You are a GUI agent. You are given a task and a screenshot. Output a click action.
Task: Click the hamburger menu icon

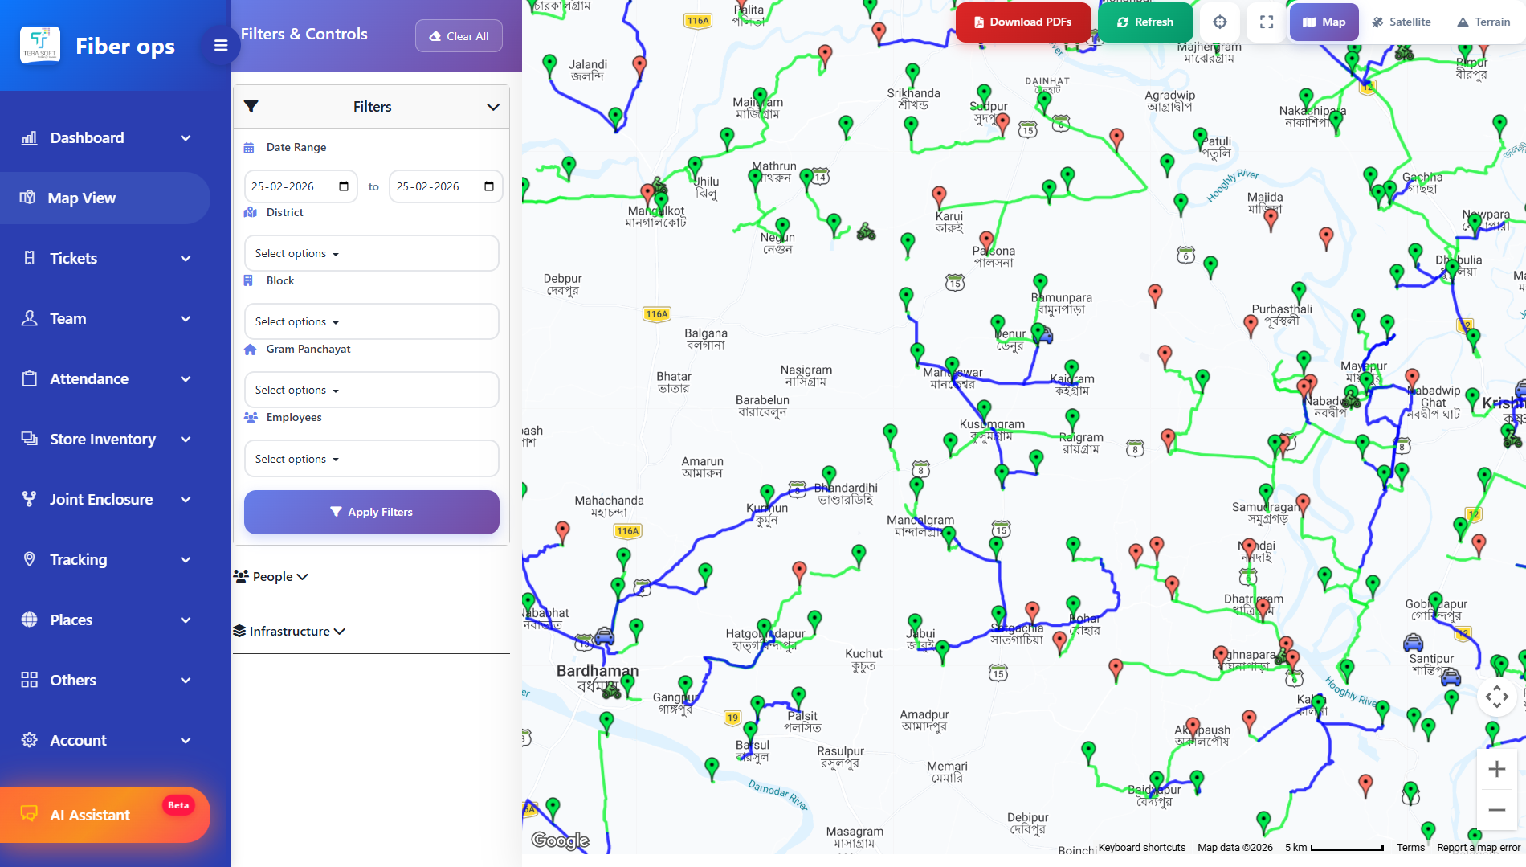tap(221, 46)
